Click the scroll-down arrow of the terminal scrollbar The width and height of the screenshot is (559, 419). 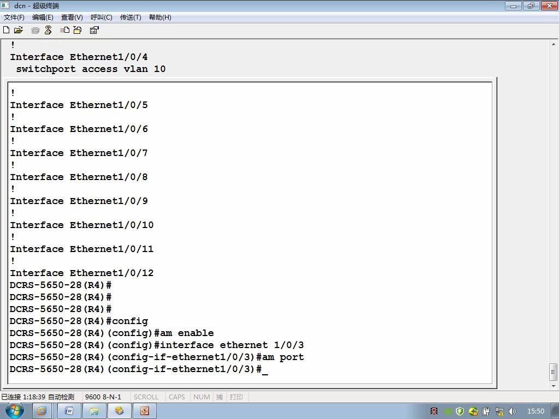(x=554, y=386)
